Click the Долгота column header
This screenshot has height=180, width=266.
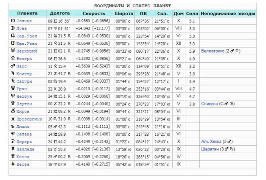[x=60, y=13]
